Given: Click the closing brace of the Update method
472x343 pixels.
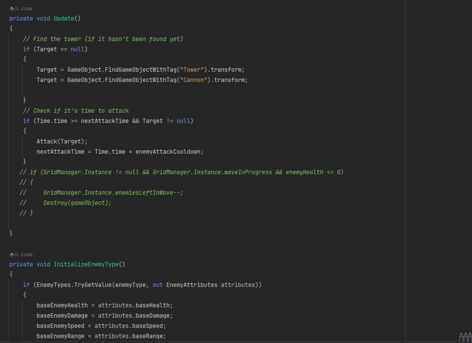Looking at the screenshot, I should pyautogui.click(x=11, y=233).
